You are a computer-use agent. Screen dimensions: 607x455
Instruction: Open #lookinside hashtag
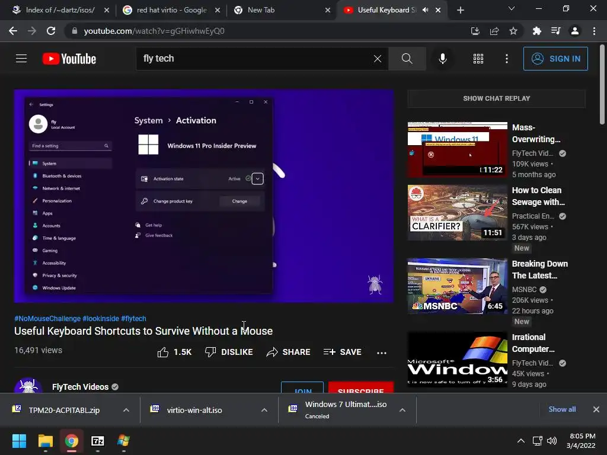(x=101, y=318)
